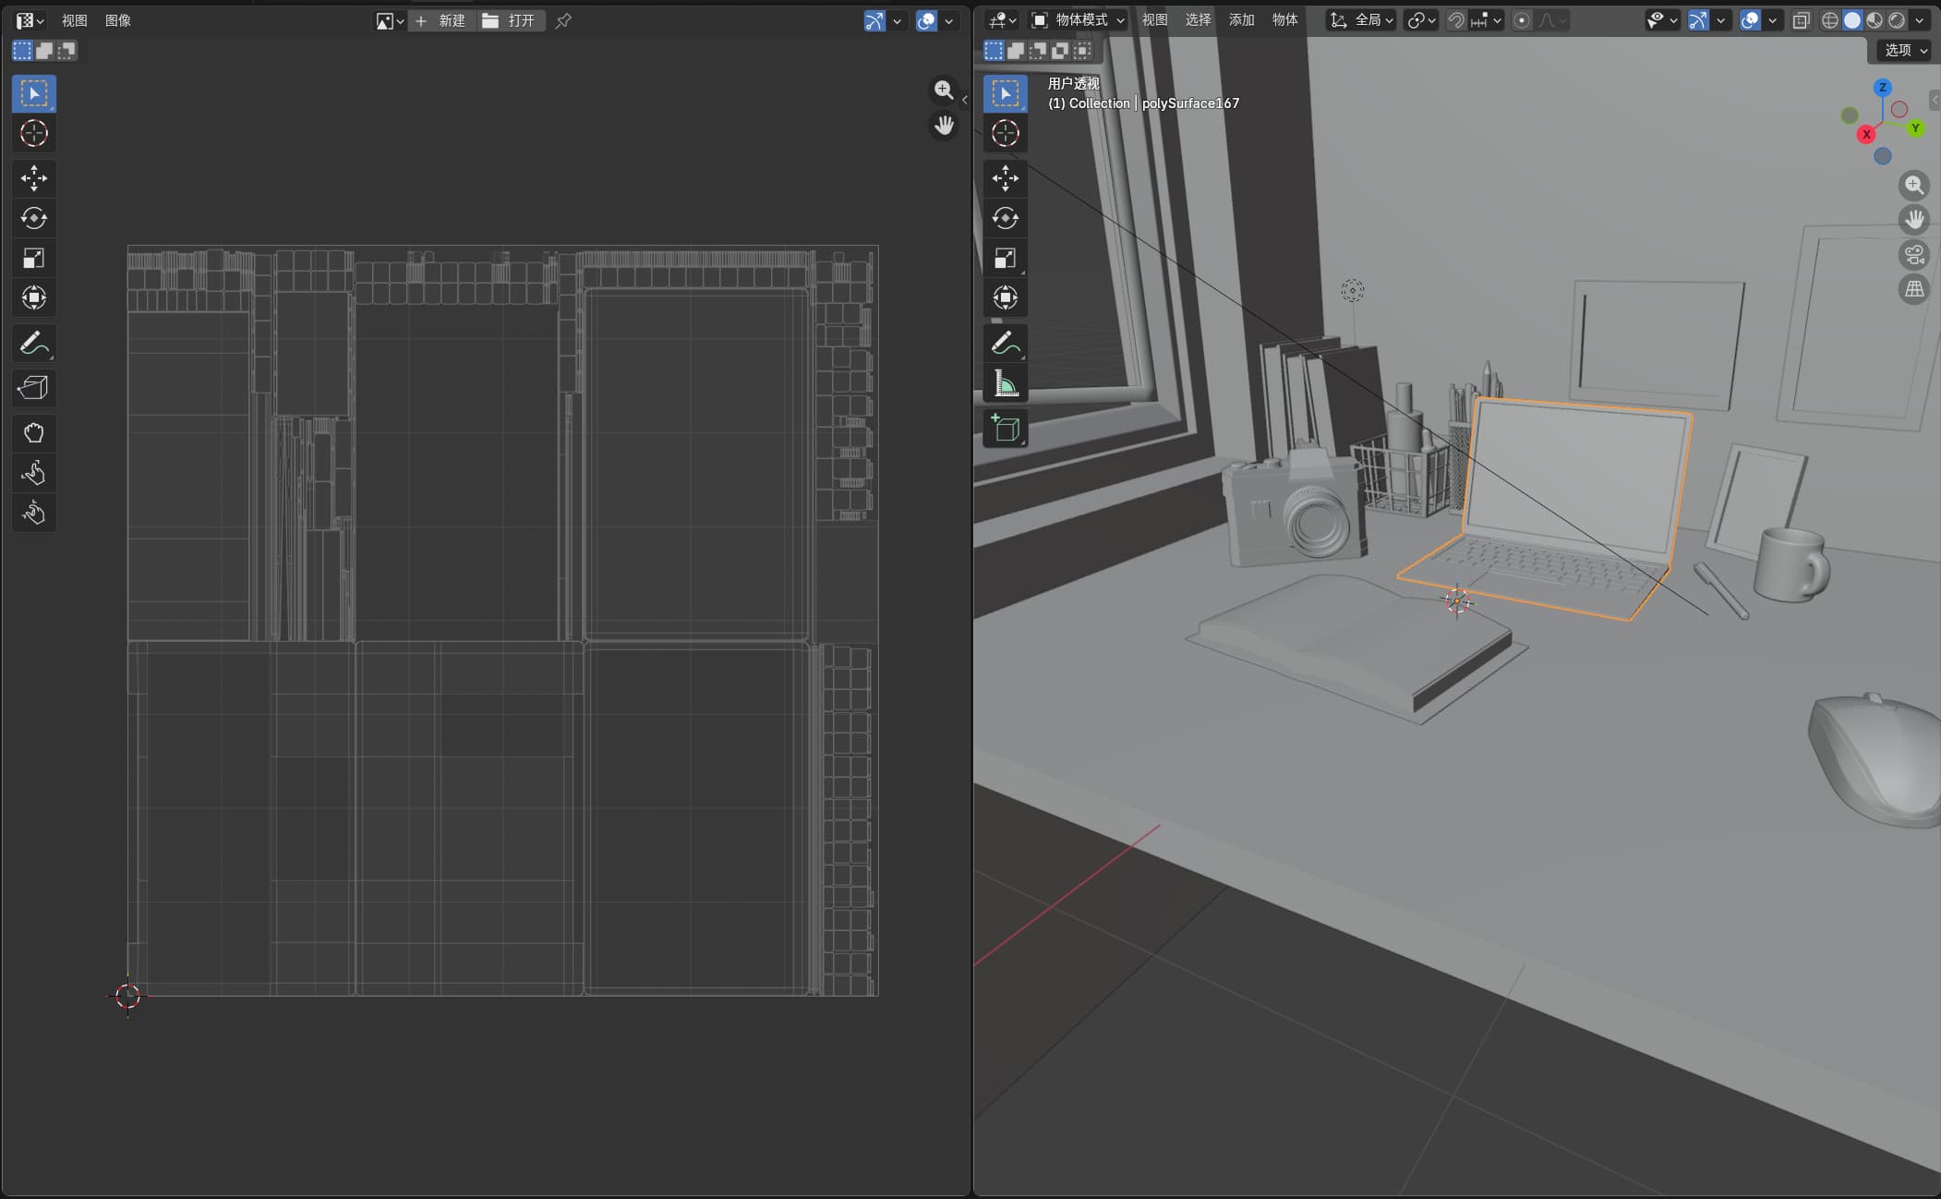Switch to orthographic view with grid icon

click(1914, 289)
